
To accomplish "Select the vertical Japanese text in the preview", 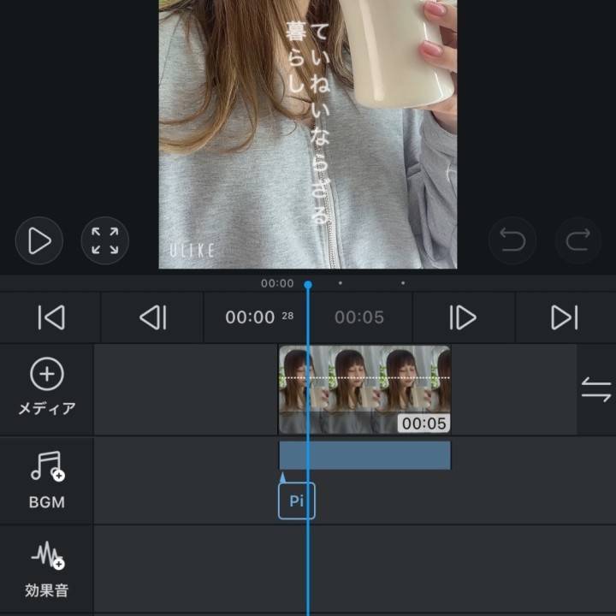I will (x=307, y=120).
